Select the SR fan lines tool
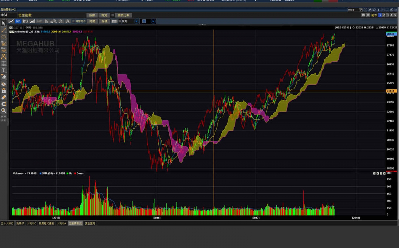Image resolution: width=399 pixels, height=248 pixels. point(4,43)
